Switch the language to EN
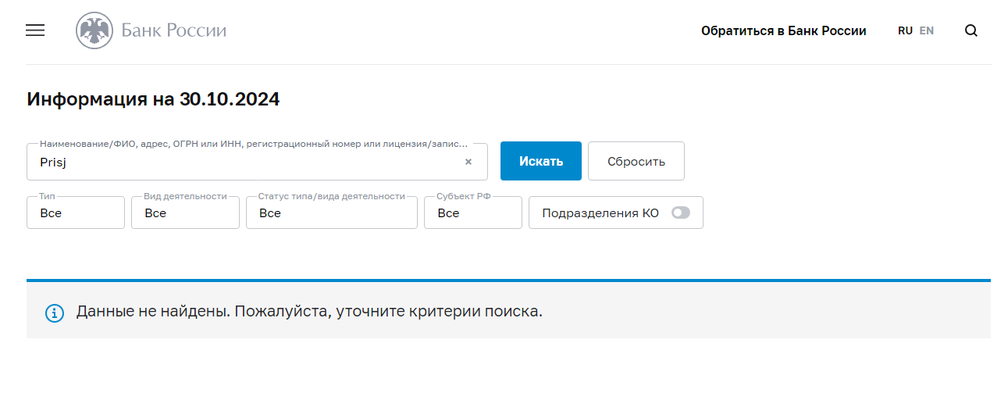 pos(927,31)
